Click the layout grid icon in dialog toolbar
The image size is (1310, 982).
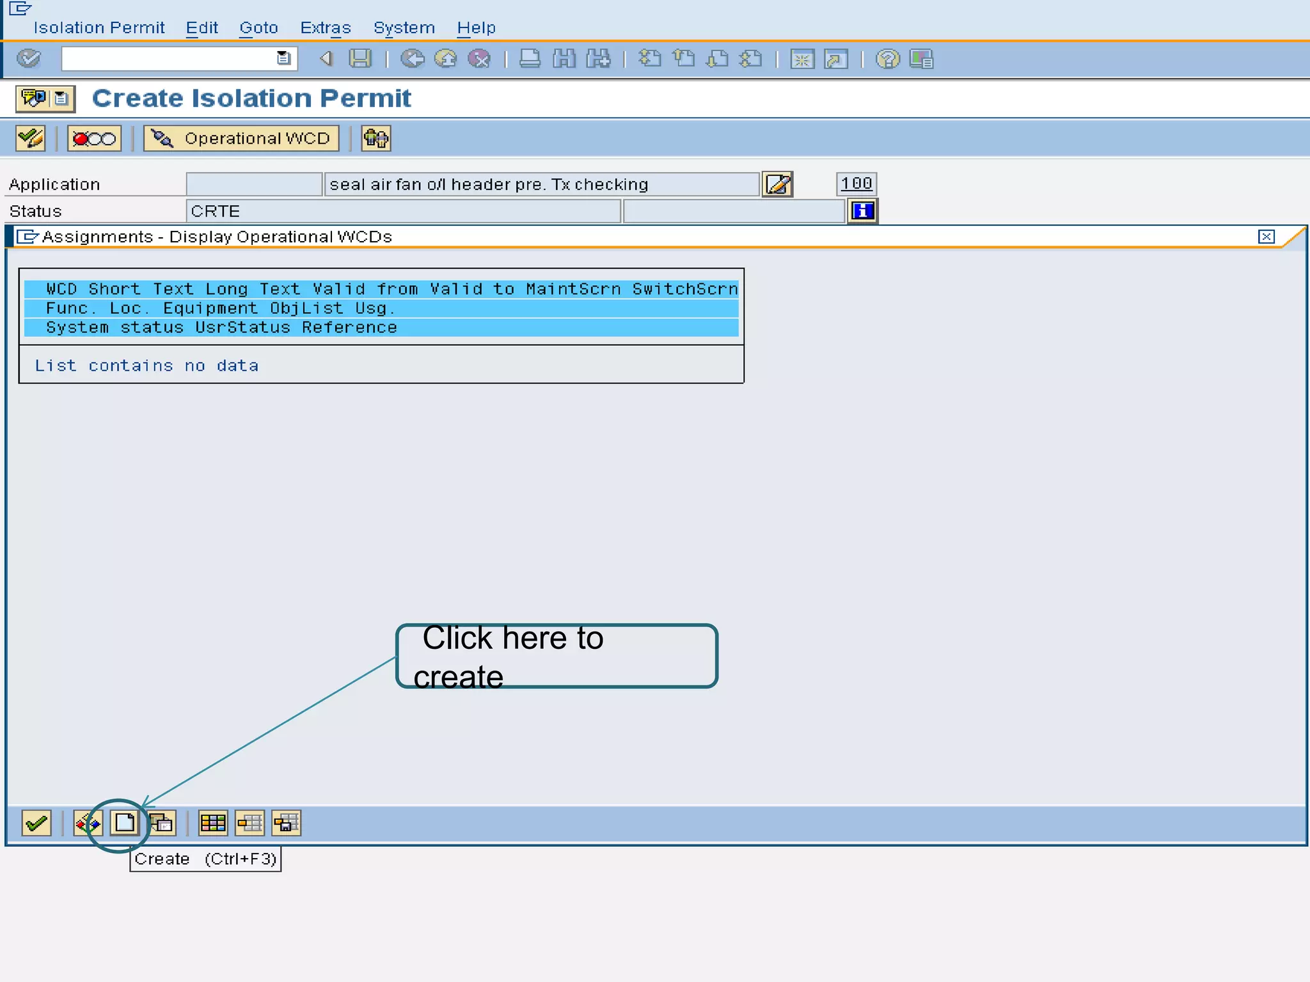(213, 823)
